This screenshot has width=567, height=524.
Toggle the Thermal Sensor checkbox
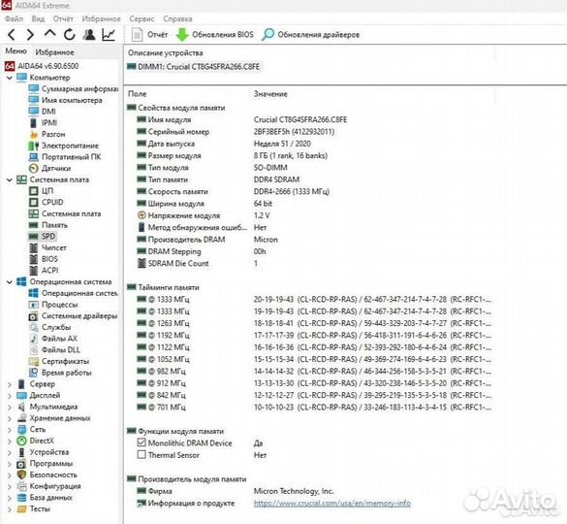pos(142,454)
